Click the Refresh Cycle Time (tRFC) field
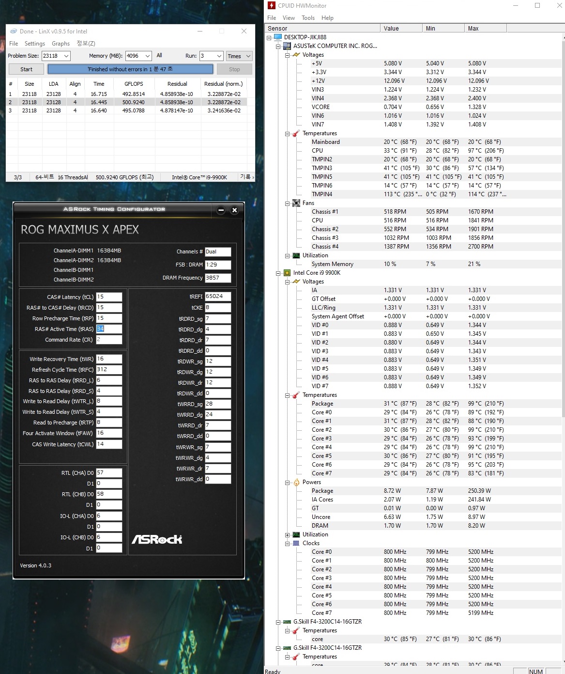 109,369
